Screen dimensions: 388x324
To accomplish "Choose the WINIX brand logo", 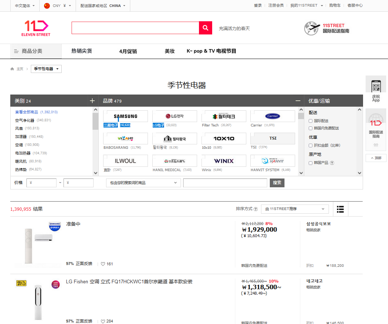I will pos(224,161).
